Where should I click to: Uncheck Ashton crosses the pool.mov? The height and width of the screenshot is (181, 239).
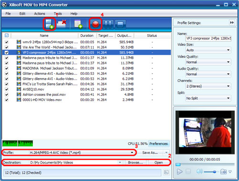coord(7,94)
